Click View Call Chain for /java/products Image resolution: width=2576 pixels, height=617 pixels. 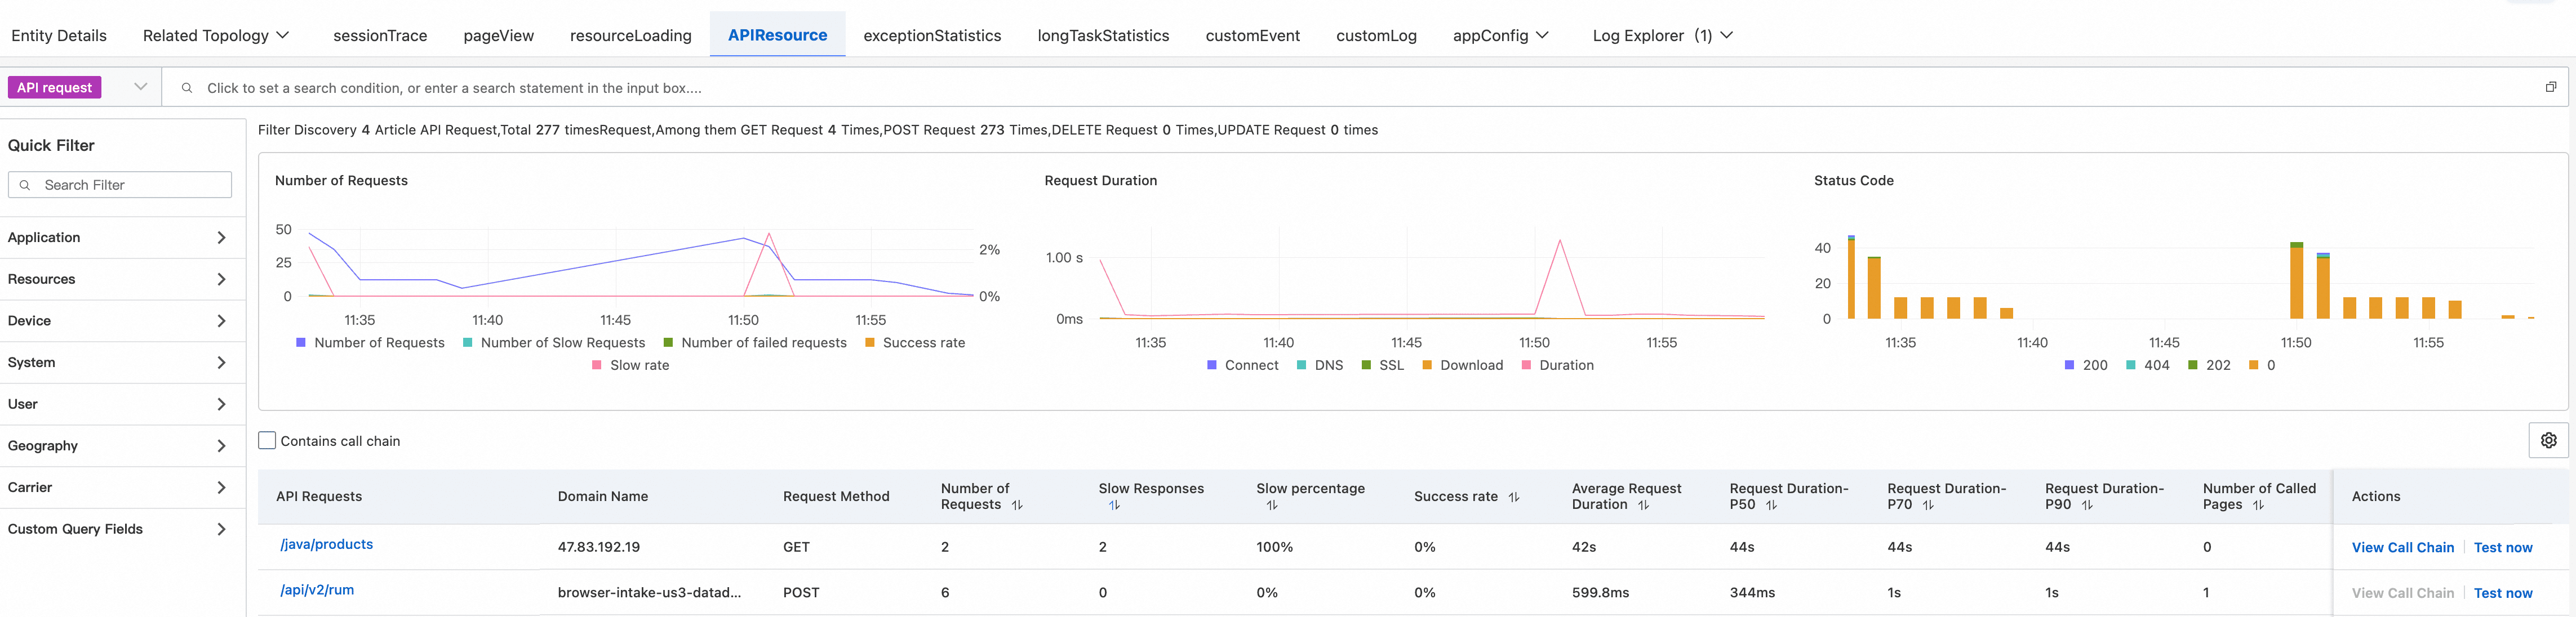[2402, 547]
